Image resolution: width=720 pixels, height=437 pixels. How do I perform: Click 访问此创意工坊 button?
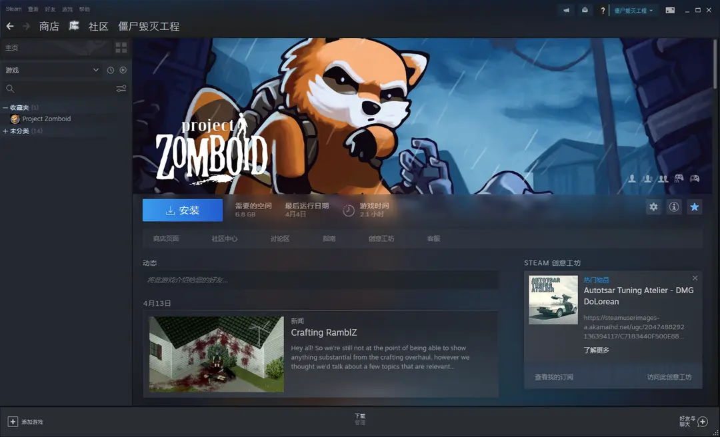[669, 377]
